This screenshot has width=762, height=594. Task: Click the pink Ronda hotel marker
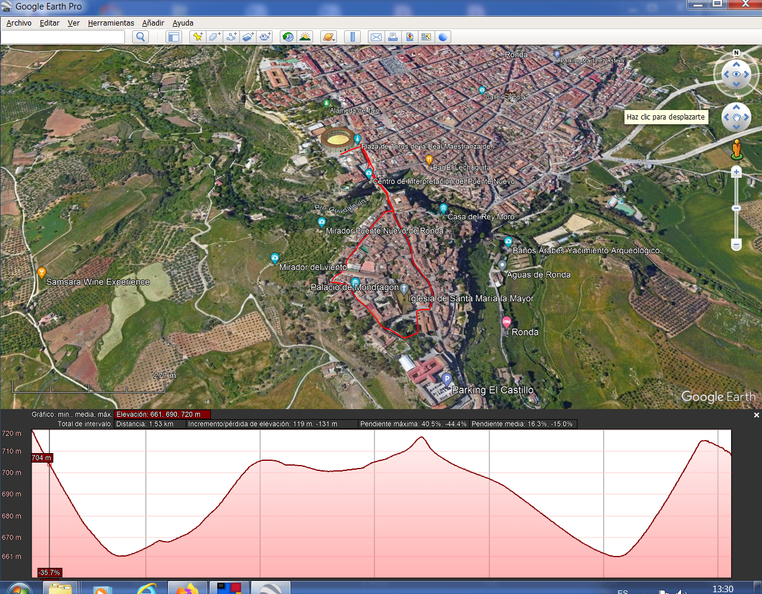click(x=507, y=323)
